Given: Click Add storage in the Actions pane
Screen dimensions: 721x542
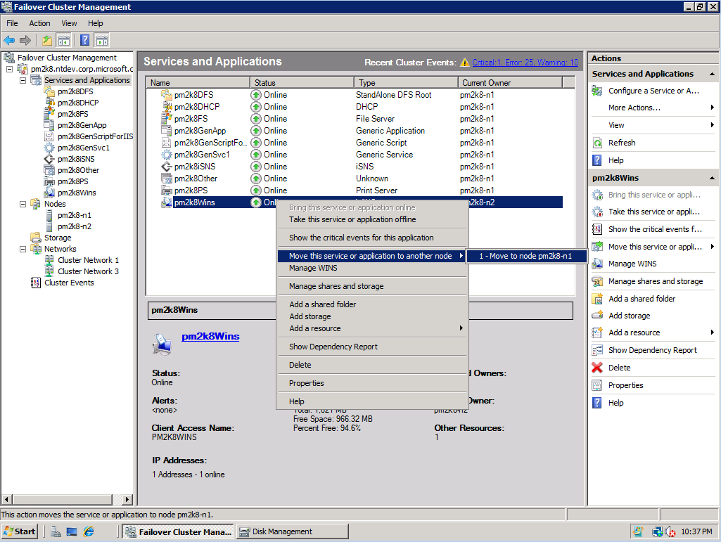Looking at the screenshot, I should coord(630,315).
